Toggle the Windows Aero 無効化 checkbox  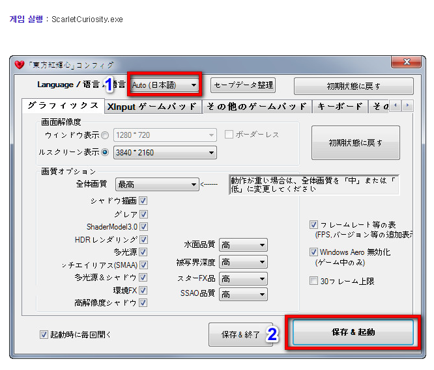[x=313, y=252]
